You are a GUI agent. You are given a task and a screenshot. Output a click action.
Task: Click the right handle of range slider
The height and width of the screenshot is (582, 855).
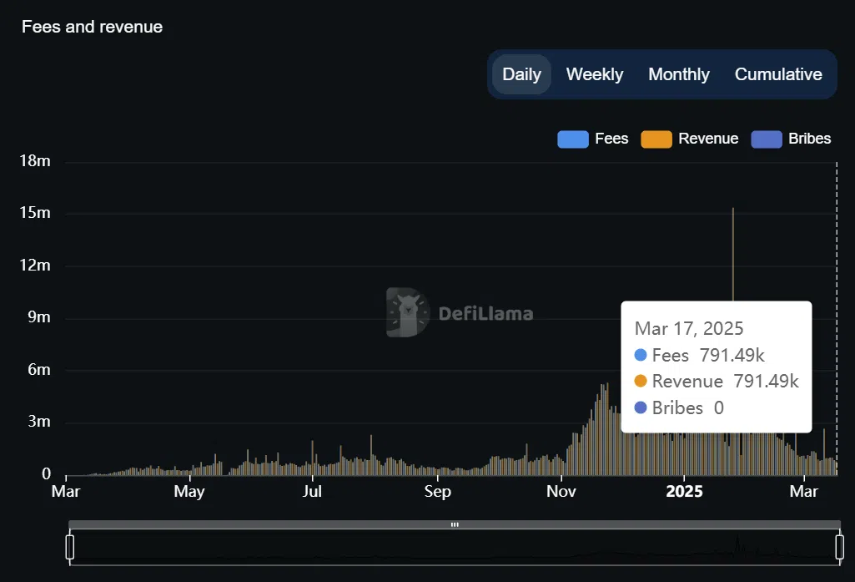point(839,547)
